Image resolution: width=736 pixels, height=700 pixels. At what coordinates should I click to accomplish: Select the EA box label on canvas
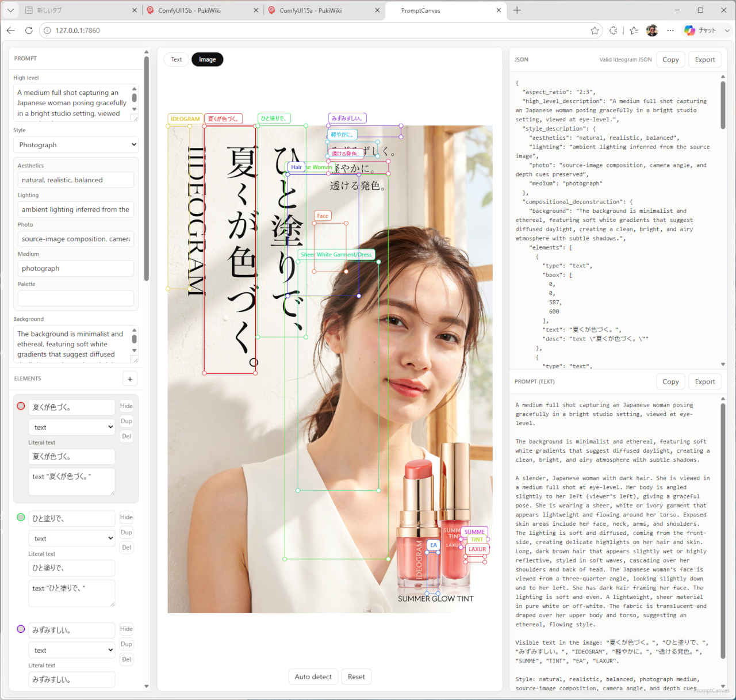(x=433, y=545)
